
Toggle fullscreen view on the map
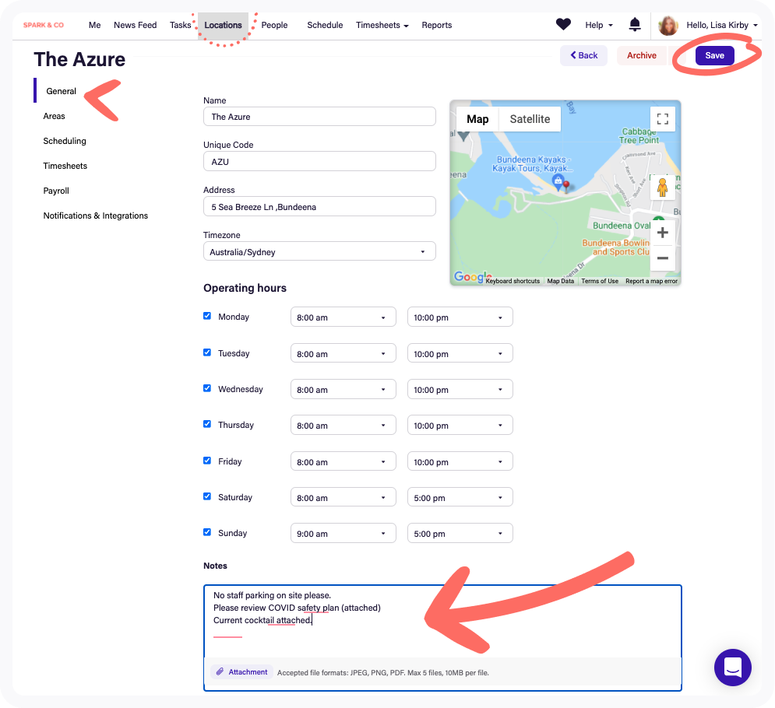tap(662, 119)
